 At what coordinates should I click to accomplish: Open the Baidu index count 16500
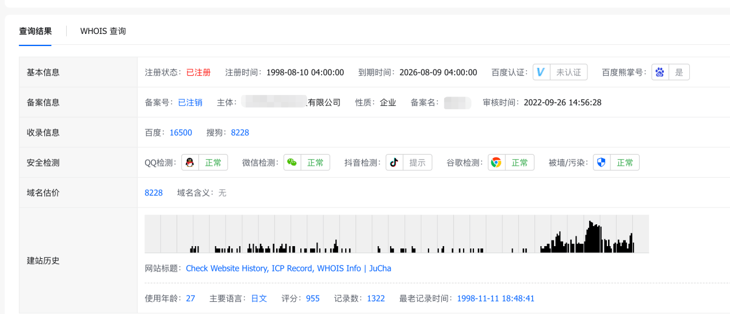(x=181, y=133)
